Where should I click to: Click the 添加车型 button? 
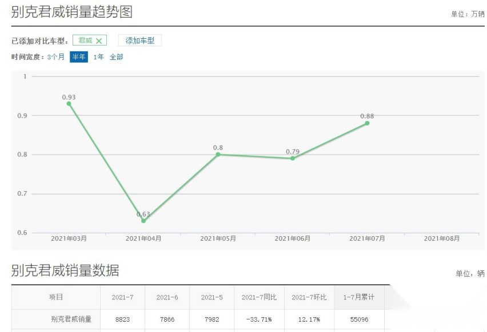click(x=140, y=41)
